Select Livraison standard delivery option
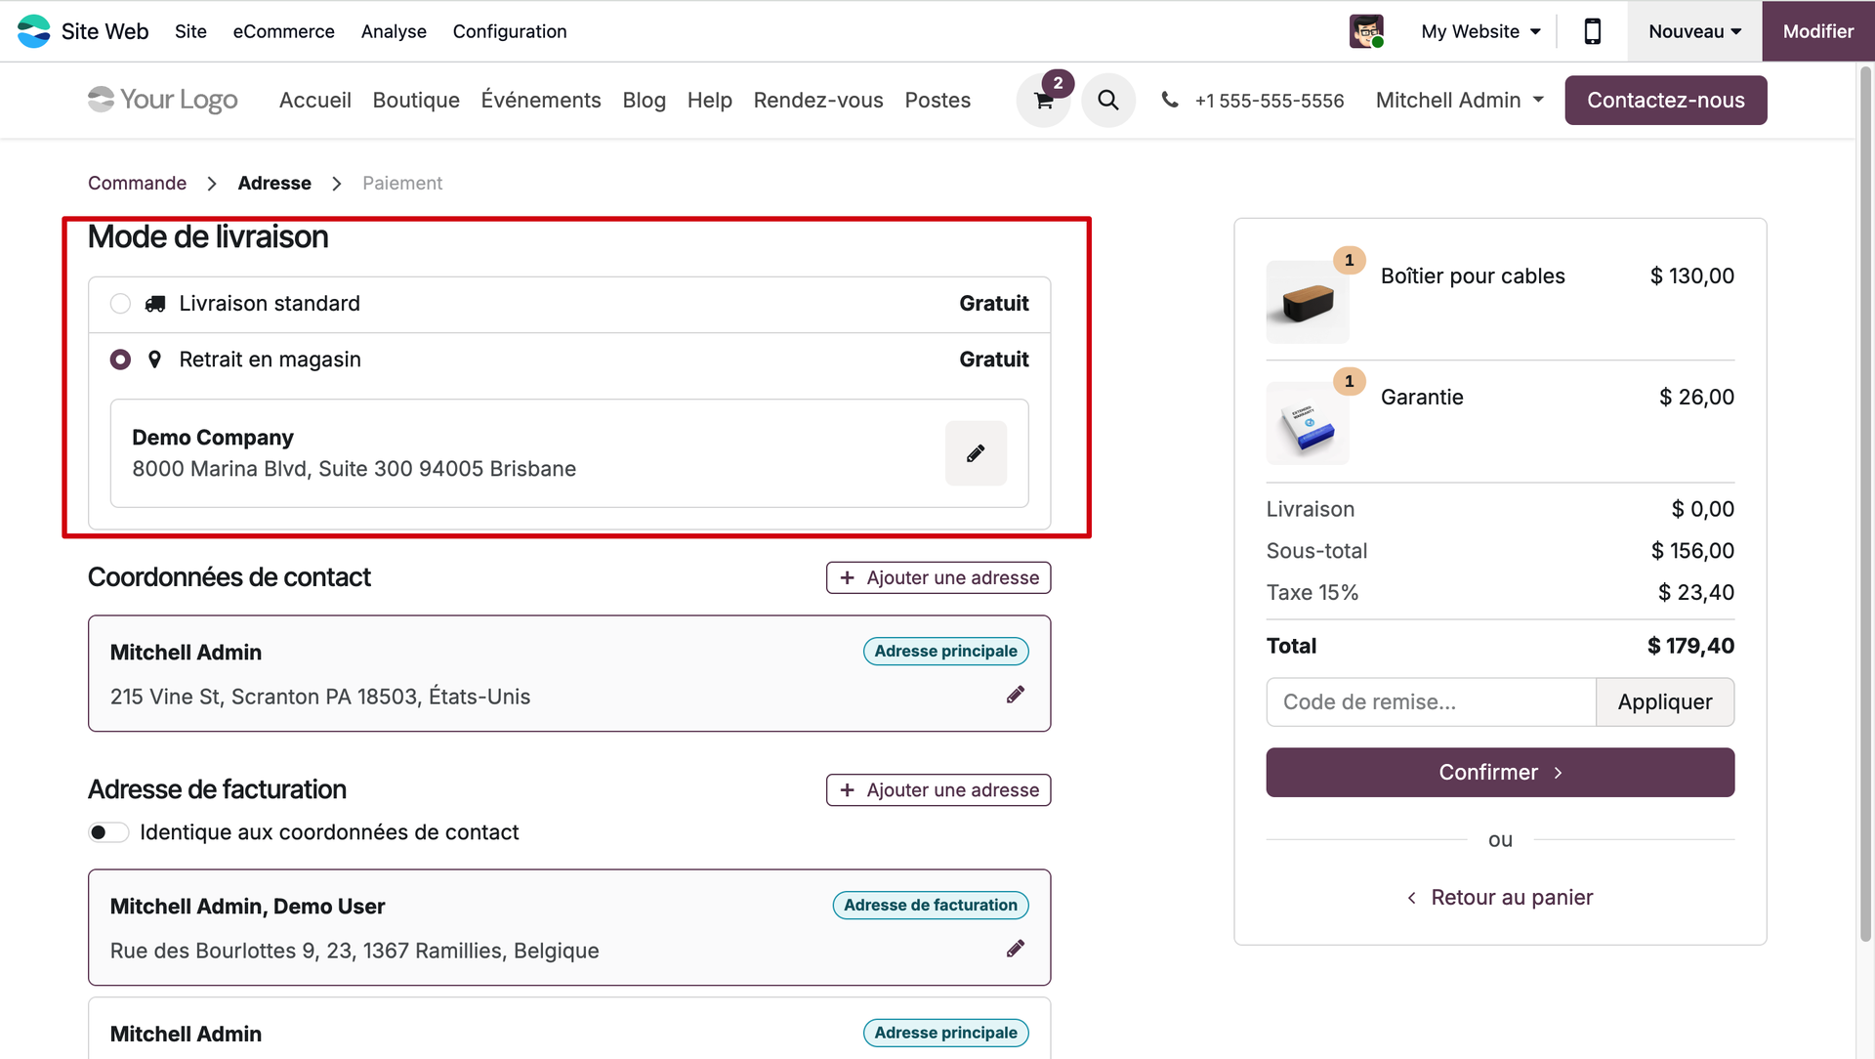1875x1059 pixels. tap(120, 304)
